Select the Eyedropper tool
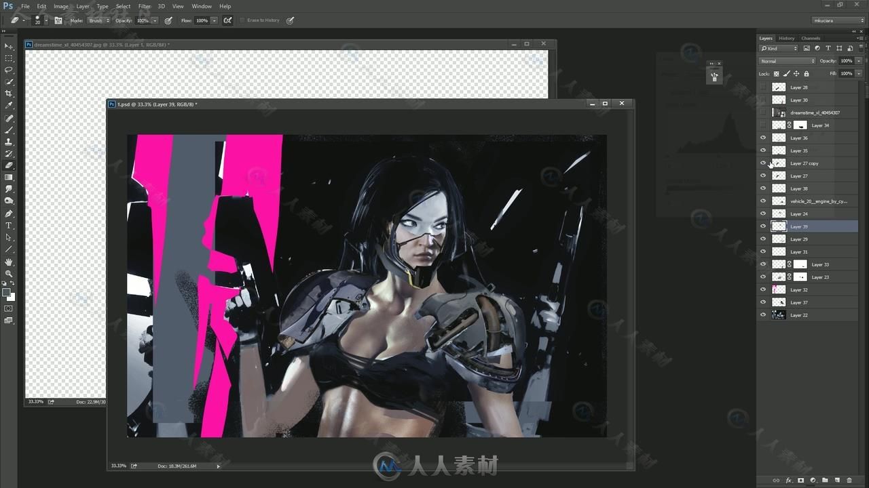The height and width of the screenshot is (488, 869). tap(9, 106)
